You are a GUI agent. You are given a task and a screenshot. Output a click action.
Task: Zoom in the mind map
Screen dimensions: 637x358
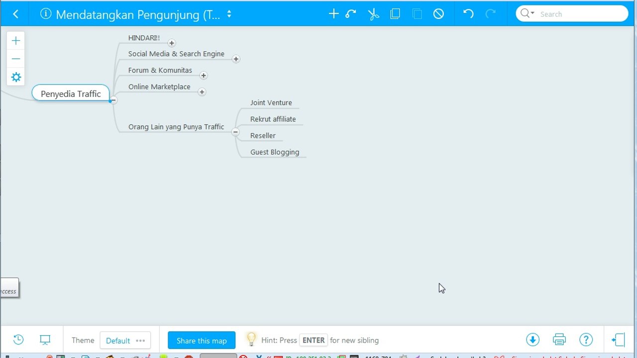(x=16, y=41)
